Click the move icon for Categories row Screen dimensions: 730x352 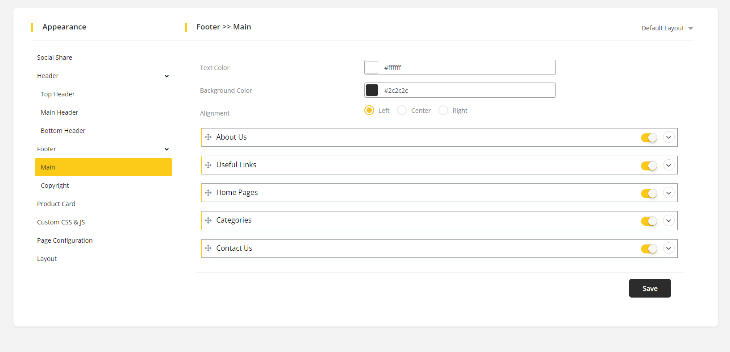tap(208, 220)
